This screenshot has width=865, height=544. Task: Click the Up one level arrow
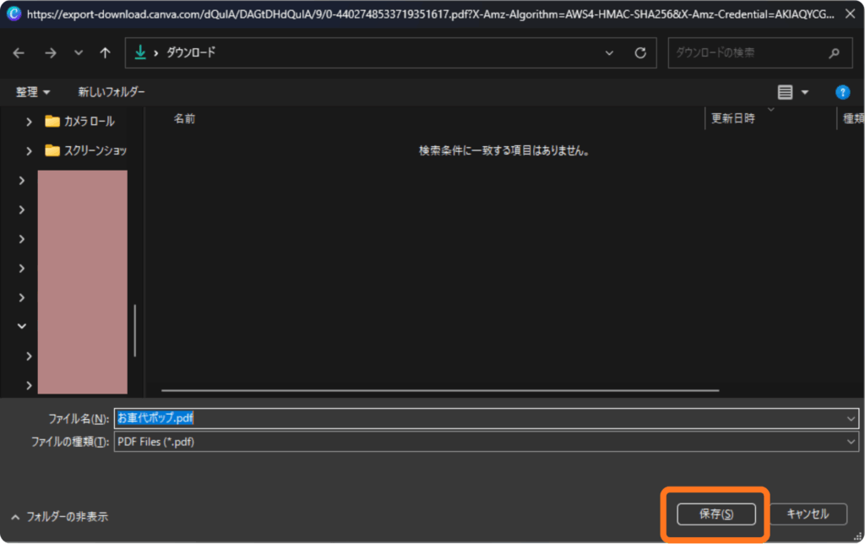[x=105, y=52]
